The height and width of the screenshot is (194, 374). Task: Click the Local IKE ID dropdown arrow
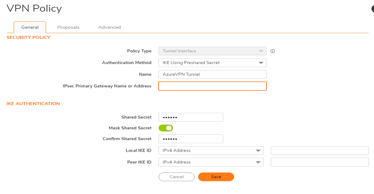(x=258, y=151)
